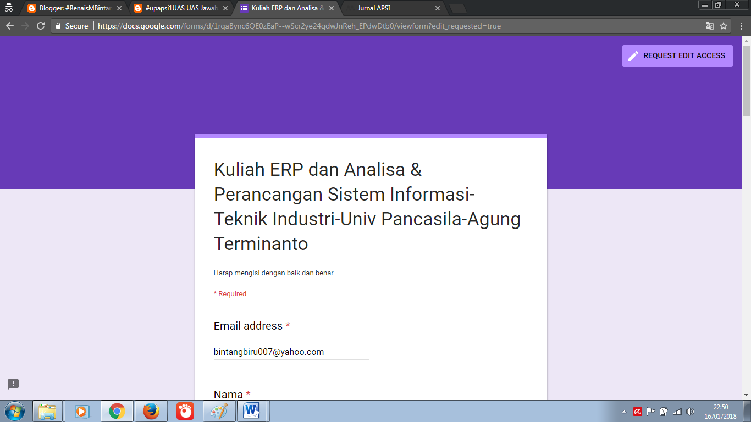Open Chrome's three-dot menu
This screenshot has width=751, height=422.
click(741, 25)
